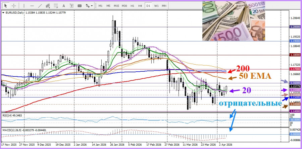Switch to the MN monthly timeframe
This screenshot has width=302, height=149.
pos(164,6)
